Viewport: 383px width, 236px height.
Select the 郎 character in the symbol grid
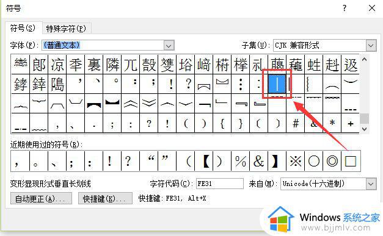tap(39, 65)
